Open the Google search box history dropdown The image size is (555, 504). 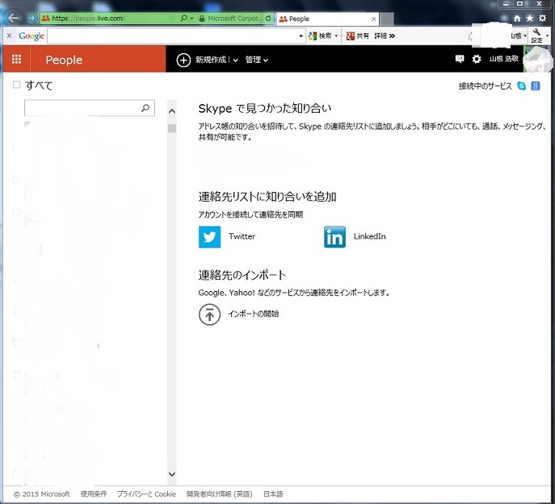301,35
